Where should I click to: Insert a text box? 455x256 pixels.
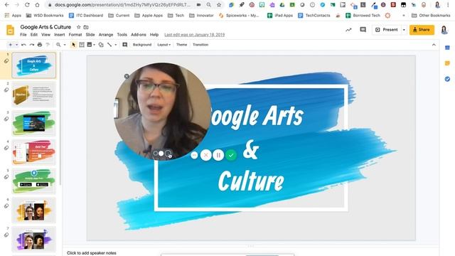(x=82, y=45)
